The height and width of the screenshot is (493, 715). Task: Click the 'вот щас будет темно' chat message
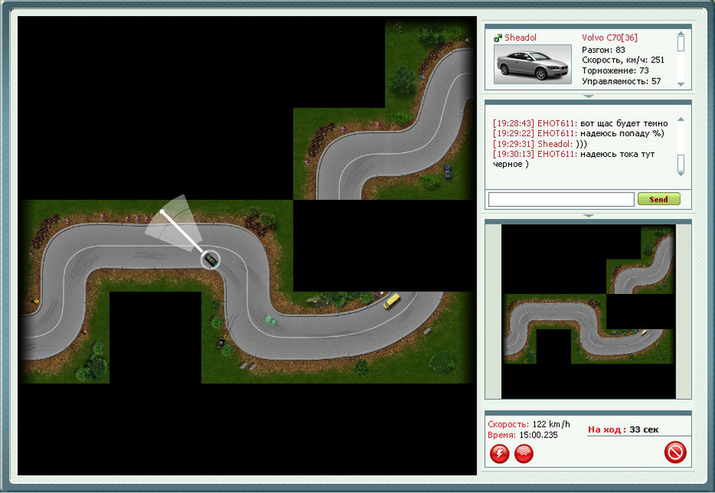[624, 123]
